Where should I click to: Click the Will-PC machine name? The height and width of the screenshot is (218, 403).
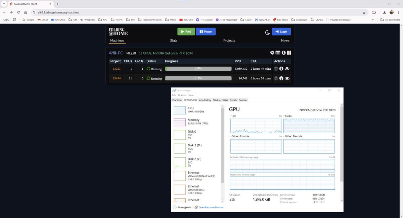[x=116, y=53]
